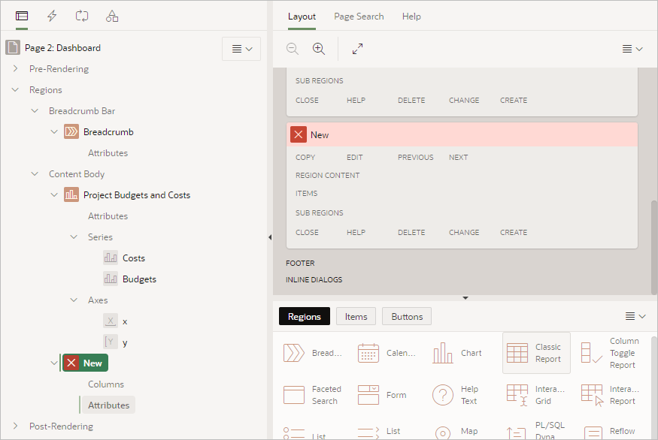Image resolution: width=658 pixels, height=440 pixels.
Task: Click the Shared Components icon in top toolbar
Action: tap(112, 15)
